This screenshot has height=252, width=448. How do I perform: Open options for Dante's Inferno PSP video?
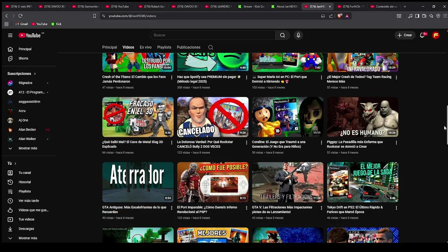[246, 208]
